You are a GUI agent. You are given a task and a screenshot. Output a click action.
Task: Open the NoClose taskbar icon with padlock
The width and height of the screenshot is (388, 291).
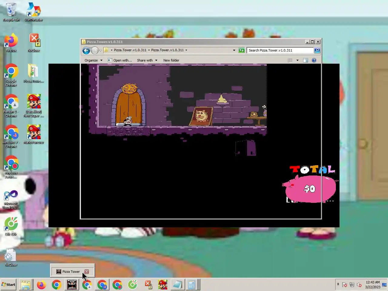pos(148,285)
